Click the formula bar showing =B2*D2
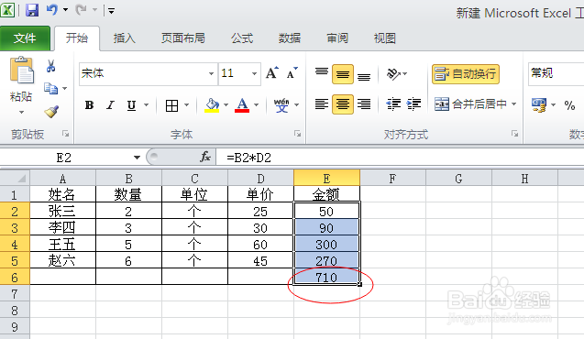This screenshot has height=339, width=584. click(x=400, y=158)
